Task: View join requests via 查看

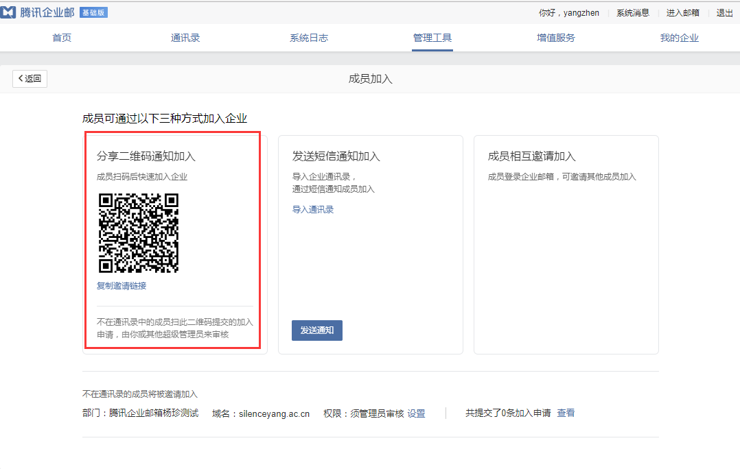Action: point(566,413)
